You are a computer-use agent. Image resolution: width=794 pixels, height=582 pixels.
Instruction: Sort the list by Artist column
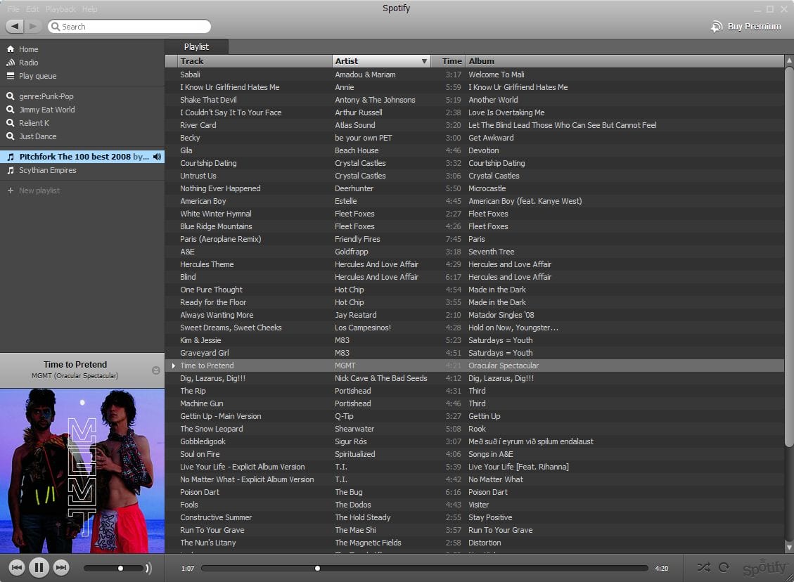tap(380, 61)
